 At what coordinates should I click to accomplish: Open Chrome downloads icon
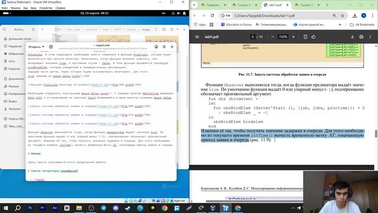(354, 16)
